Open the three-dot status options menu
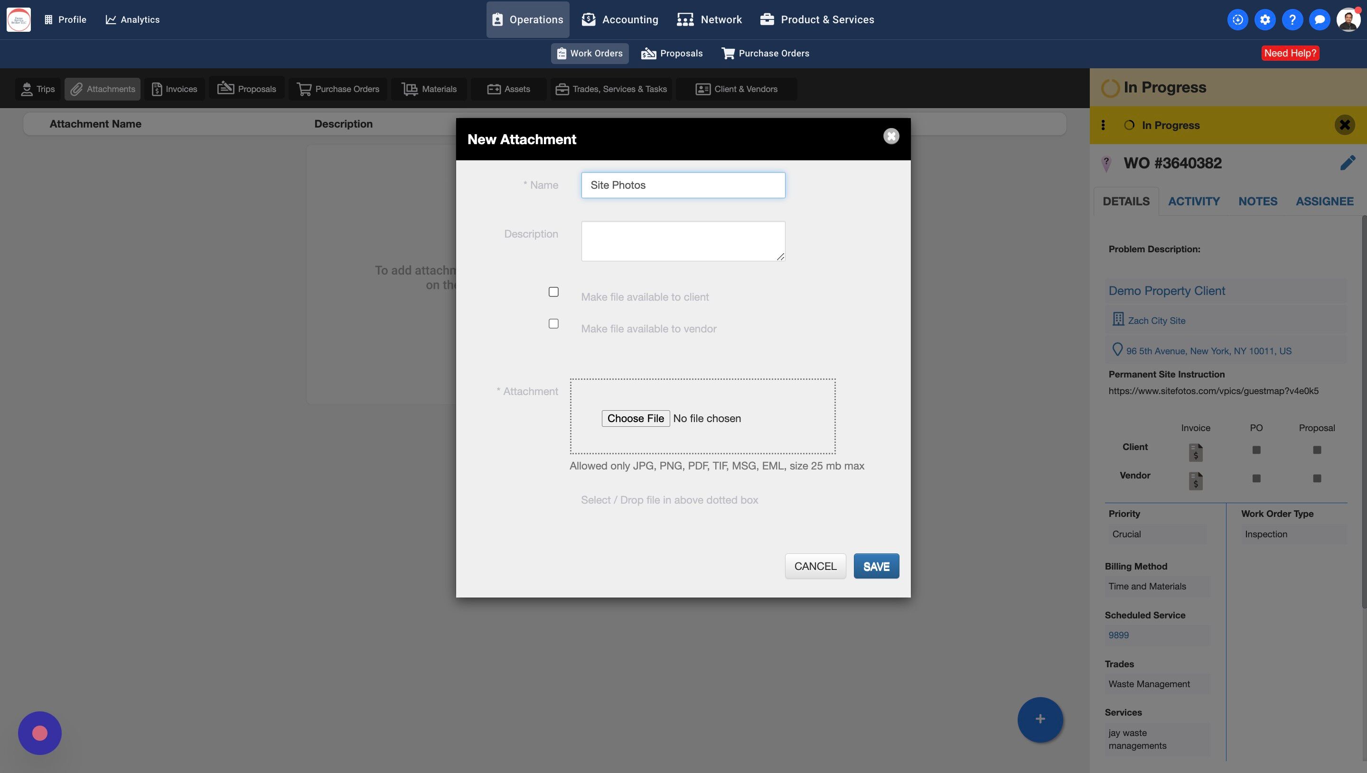Viewport: 1367px width, 773px height. [1103, 125]
